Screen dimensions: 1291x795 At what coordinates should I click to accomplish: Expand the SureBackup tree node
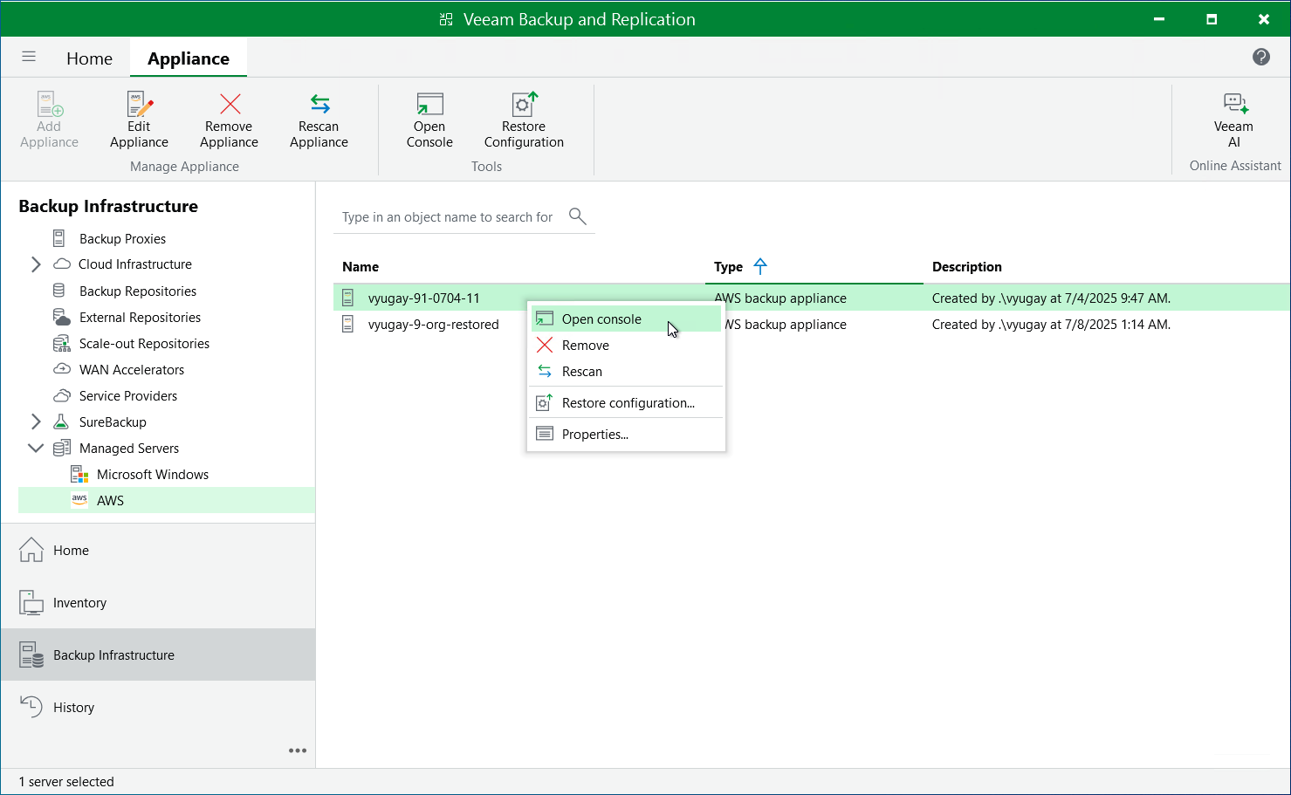click(36, 421)
